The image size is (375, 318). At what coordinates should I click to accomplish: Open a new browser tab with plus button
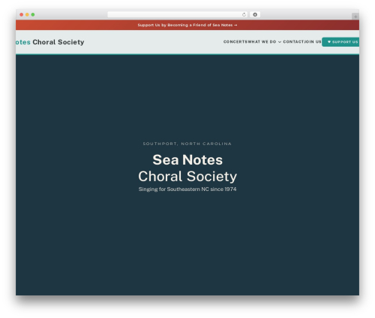[x=355, y=17]
